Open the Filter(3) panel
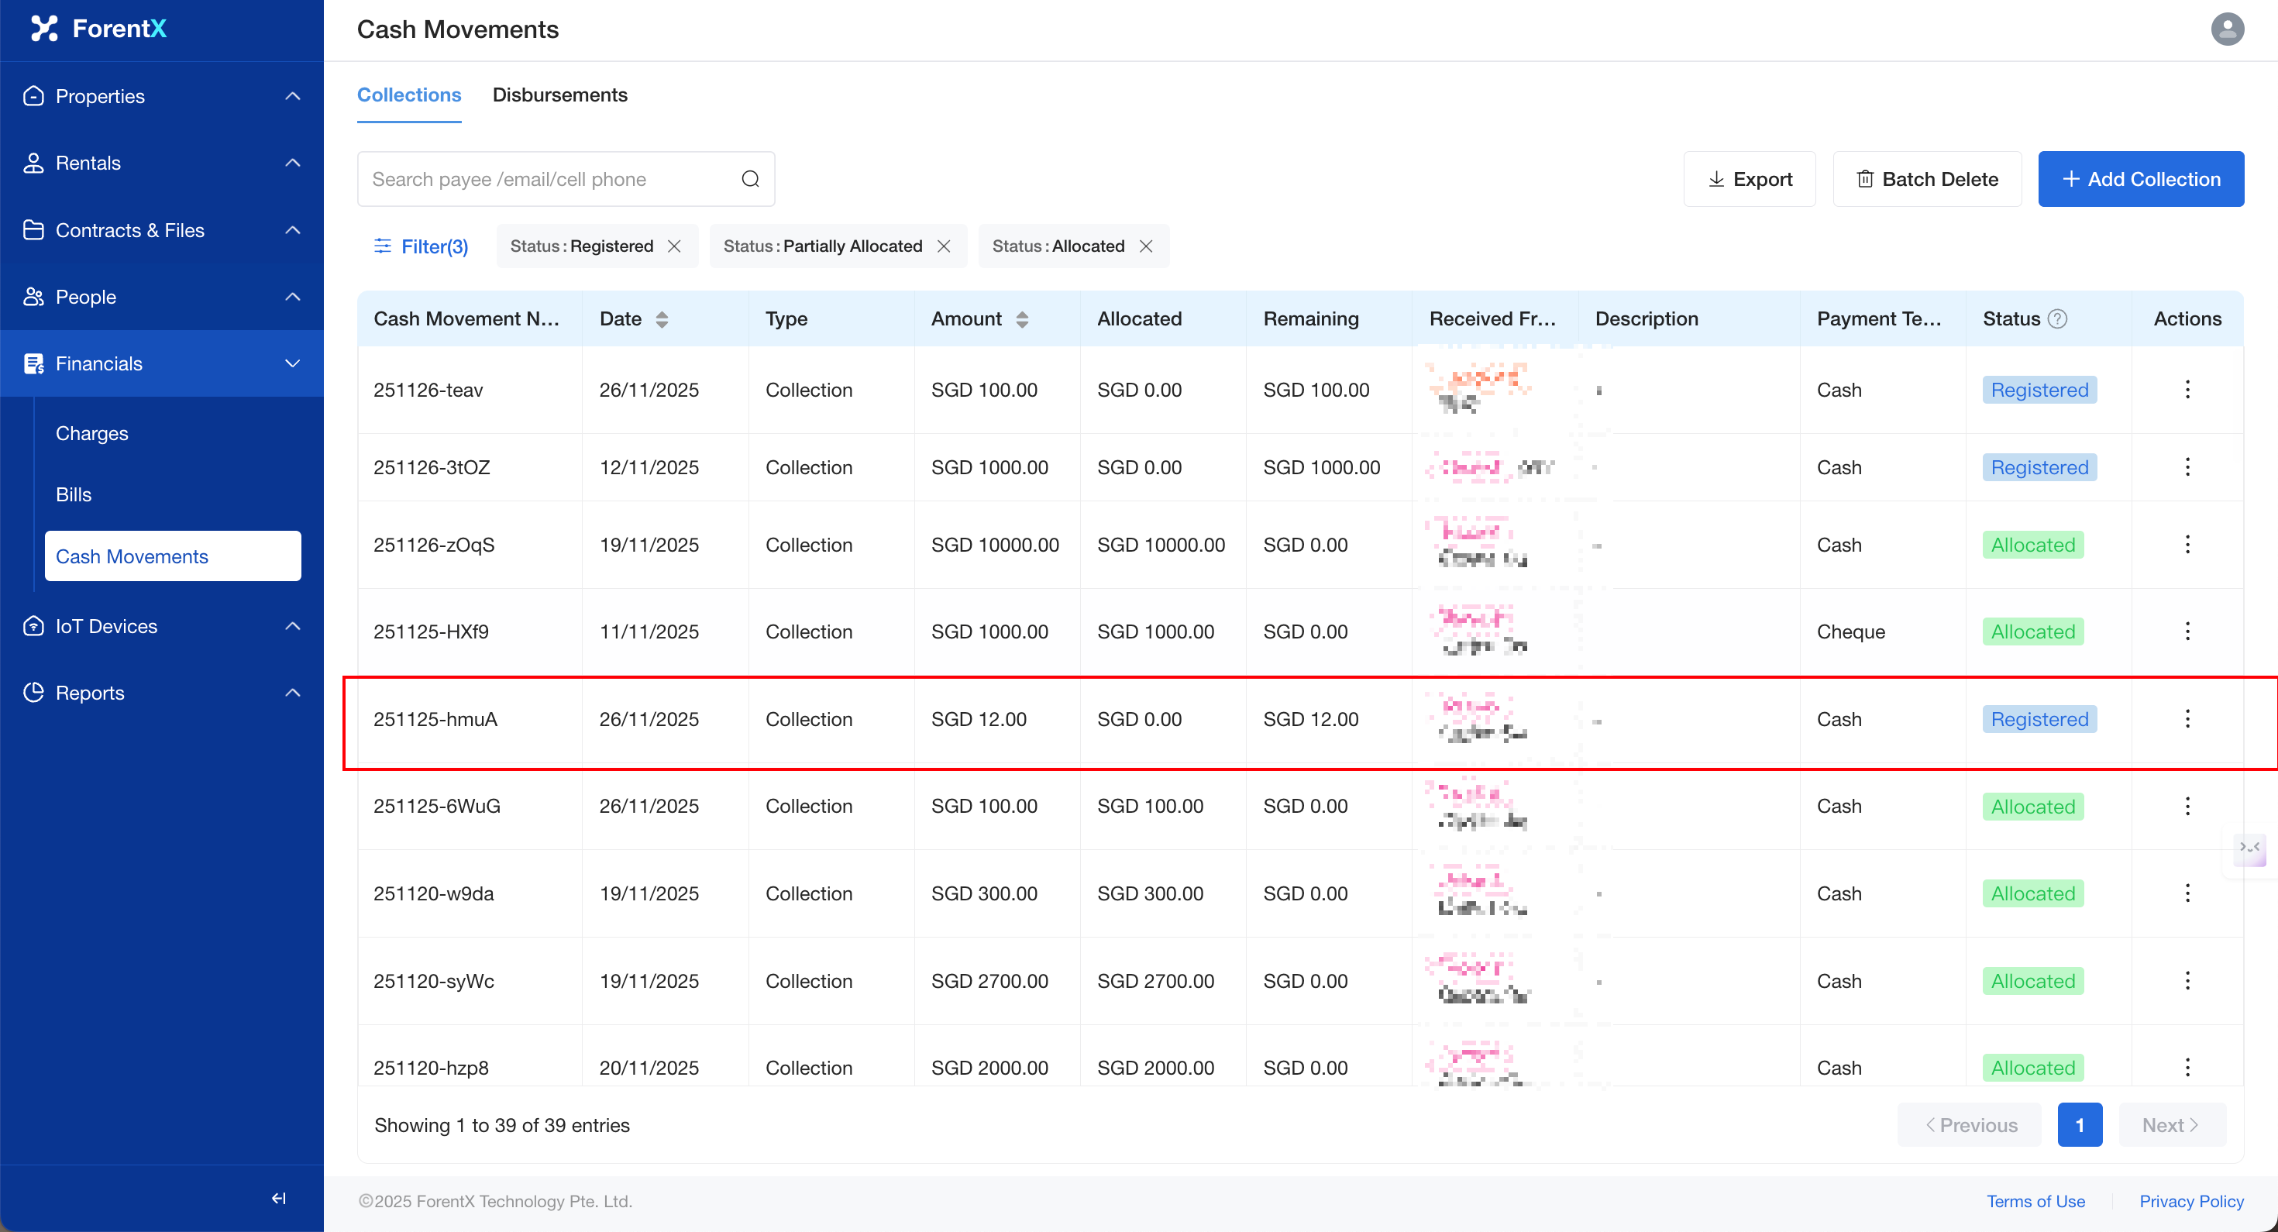Screen dimensions: 2278x1232 tap(421, 246)
